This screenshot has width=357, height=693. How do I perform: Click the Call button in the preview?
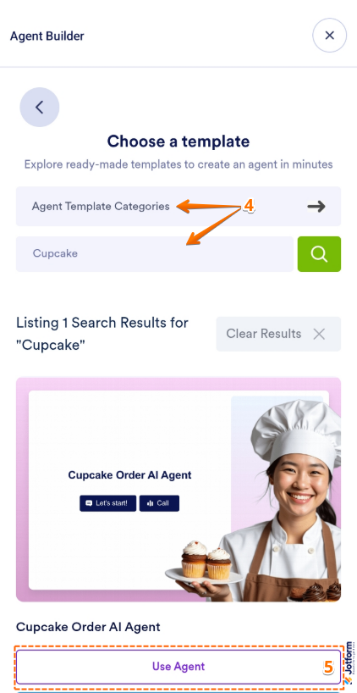pos(159,503)
